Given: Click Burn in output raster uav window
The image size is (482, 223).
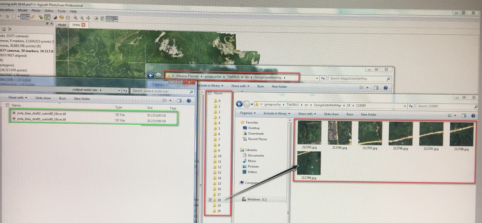Looking at the screenshot, I should pos(63,98).
